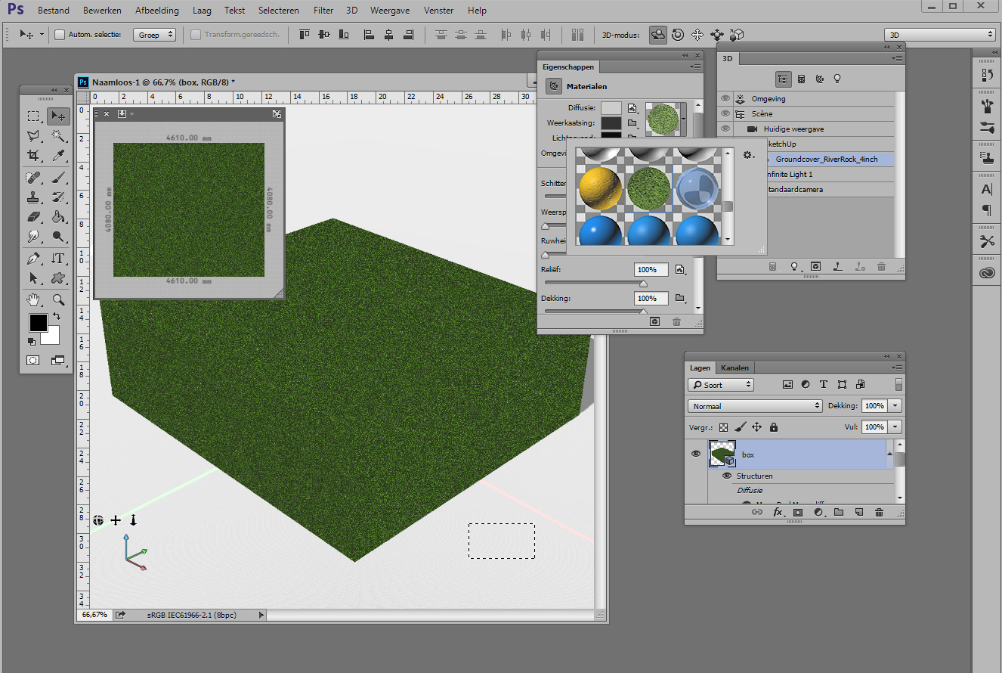Open the Afbeelding menu
Viewport: 1002px width, 673px height.
(x=157, y=11)
